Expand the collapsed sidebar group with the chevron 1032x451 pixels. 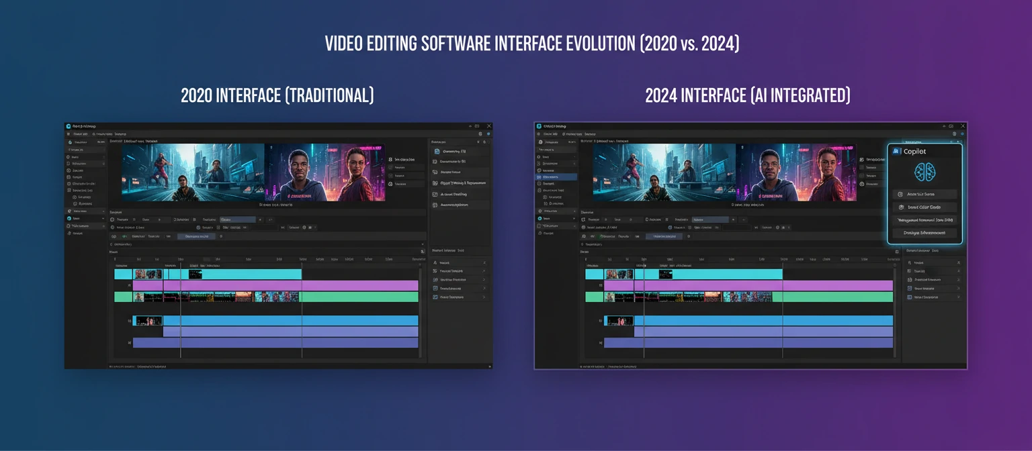tap(103, 218)
